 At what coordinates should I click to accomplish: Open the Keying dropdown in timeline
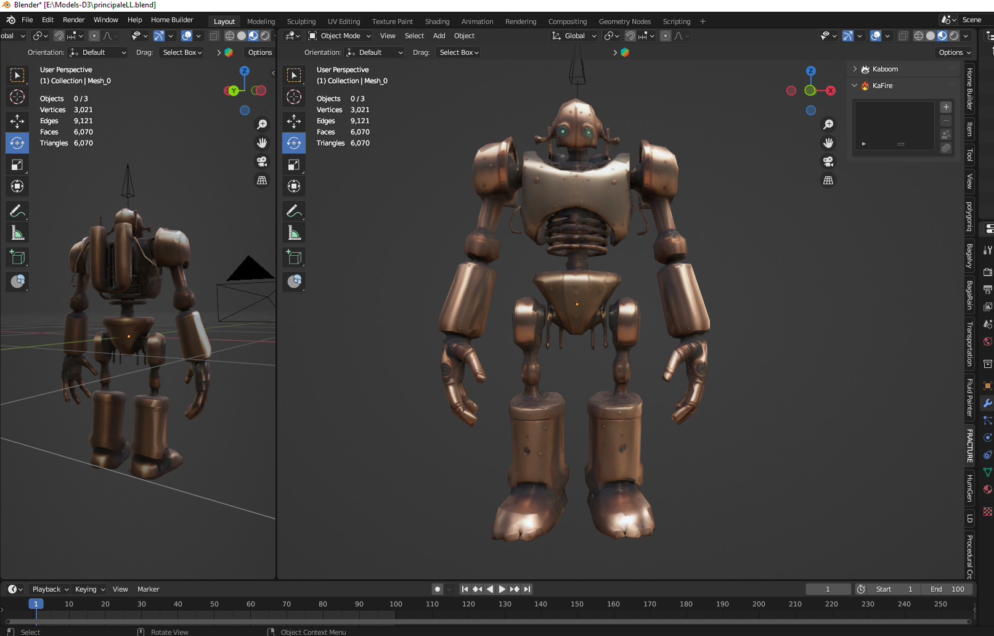tap(90, 589)
